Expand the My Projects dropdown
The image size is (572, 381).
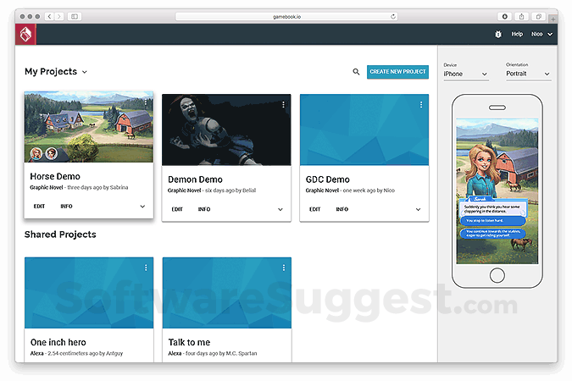point(85,72)
